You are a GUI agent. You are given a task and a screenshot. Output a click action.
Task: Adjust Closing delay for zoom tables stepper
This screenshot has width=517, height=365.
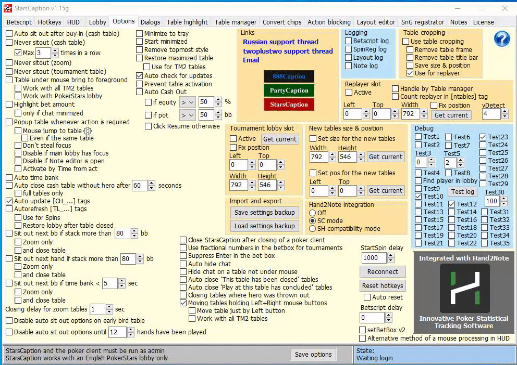click(109, 309)
